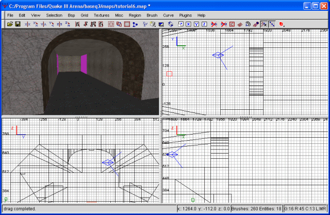
Task: Open the Plugins menu
Action: 186,15
